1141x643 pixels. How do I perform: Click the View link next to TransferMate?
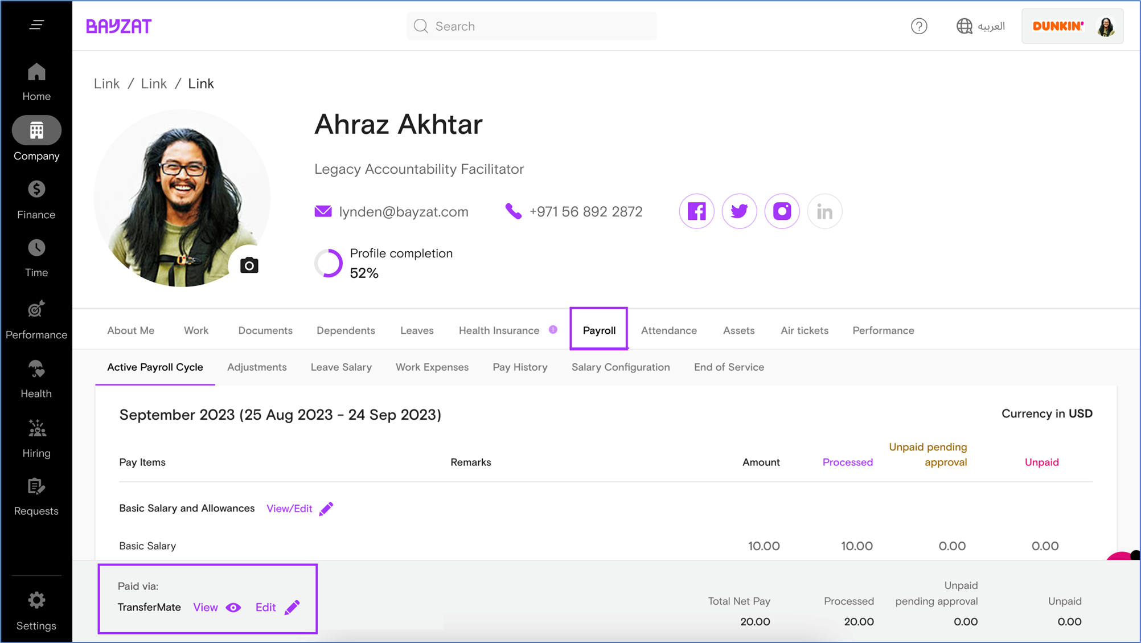[206, 608]
